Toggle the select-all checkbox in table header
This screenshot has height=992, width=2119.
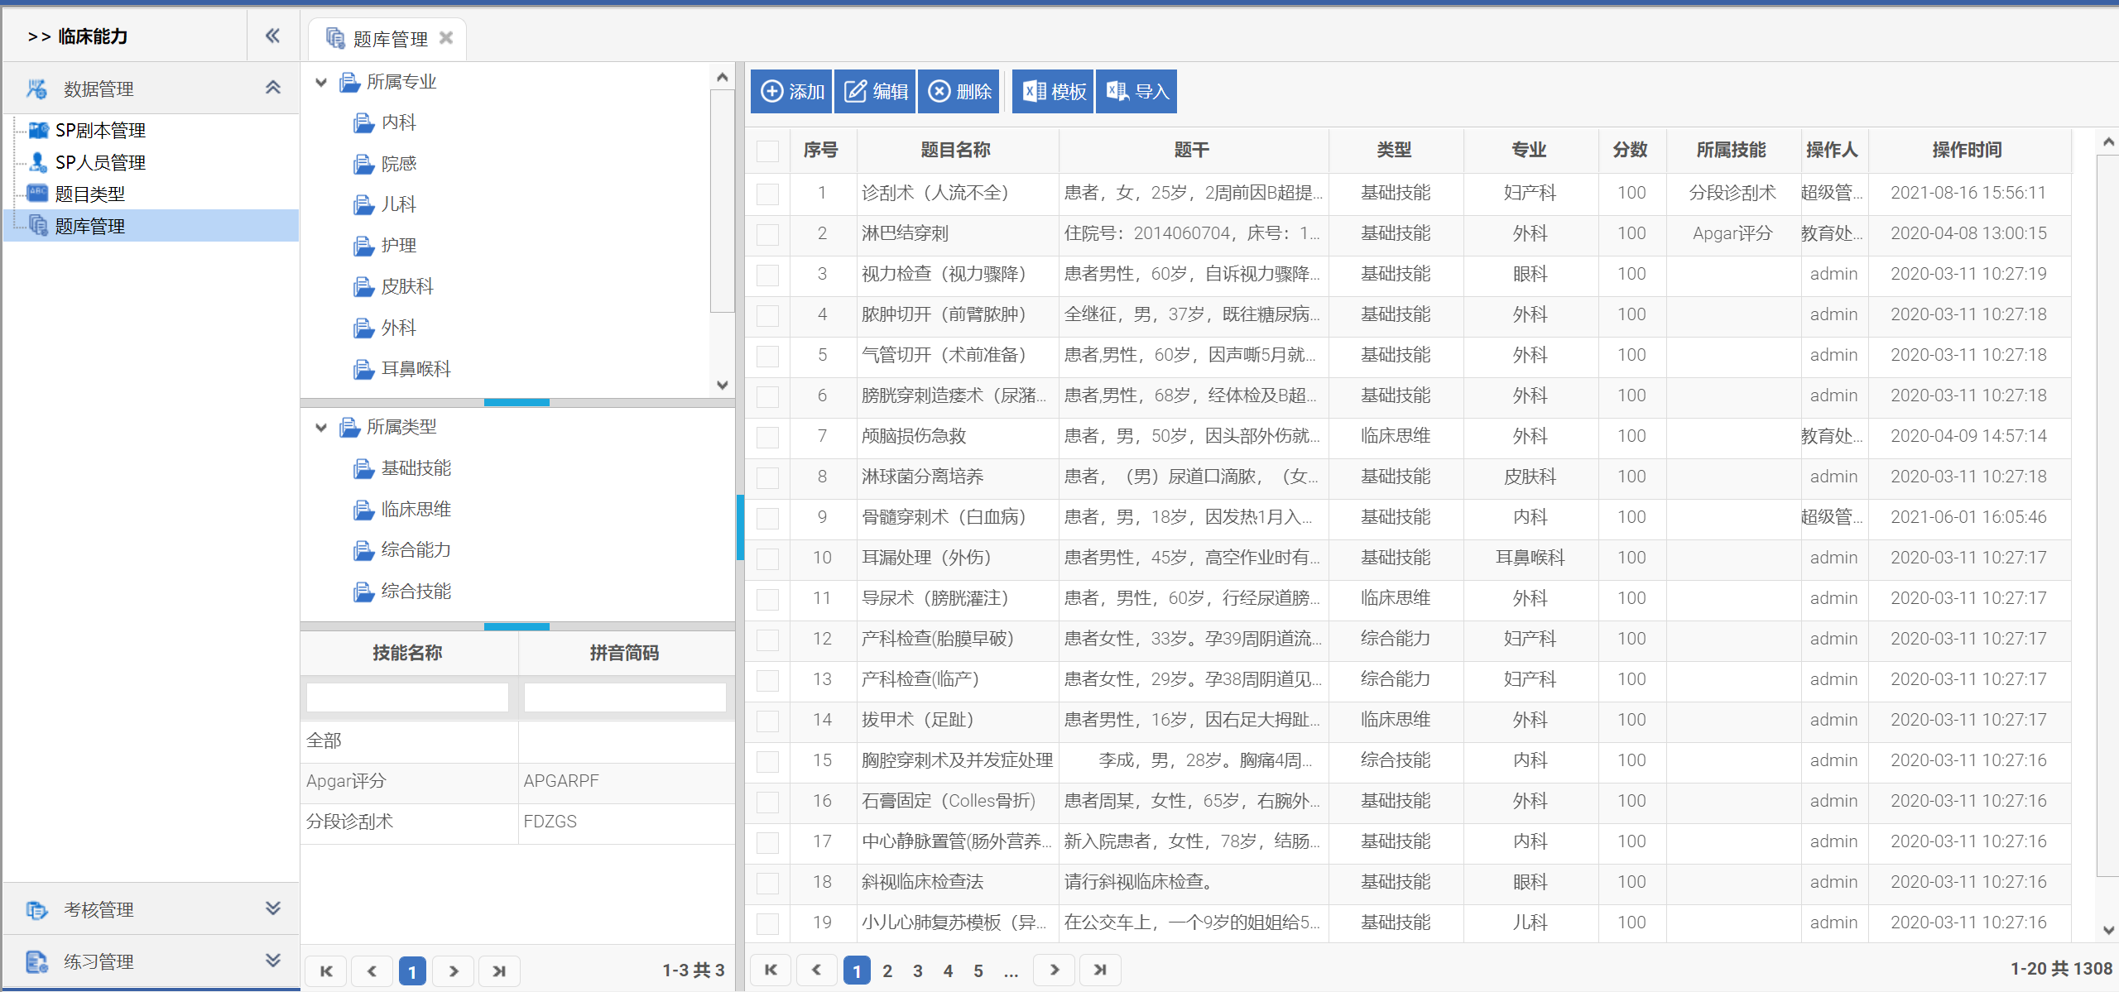[x=767, y=151]
